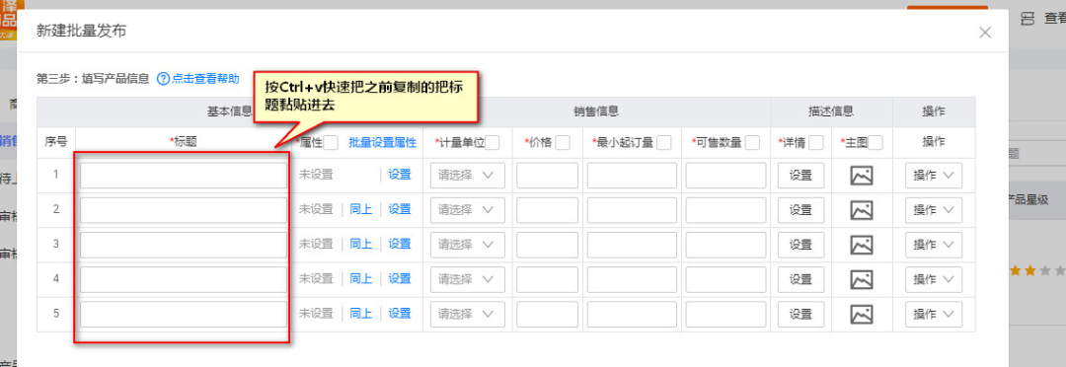Click the main image icon in row 3
The image size is (1066, 367).
[862, 245]
